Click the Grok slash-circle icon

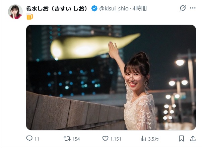point(183,8)
